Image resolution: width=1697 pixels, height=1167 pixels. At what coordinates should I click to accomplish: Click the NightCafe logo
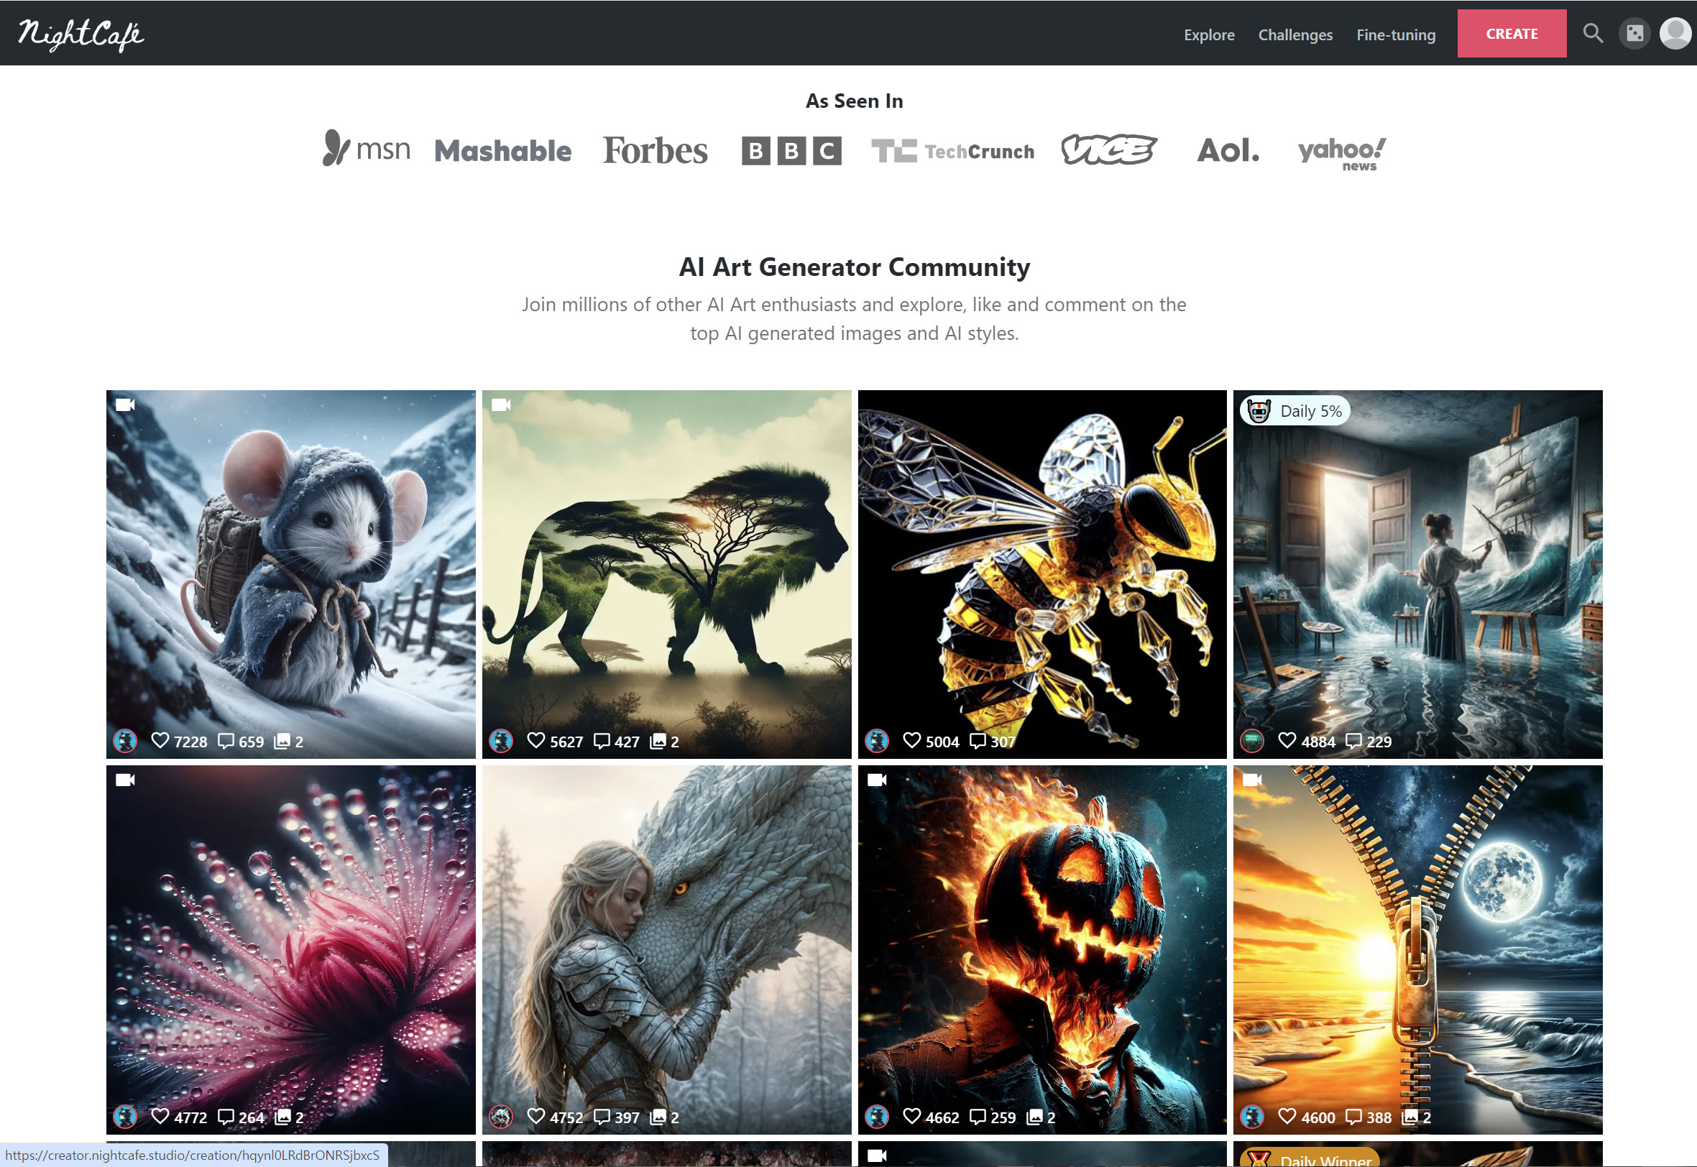tap(81, 34)
